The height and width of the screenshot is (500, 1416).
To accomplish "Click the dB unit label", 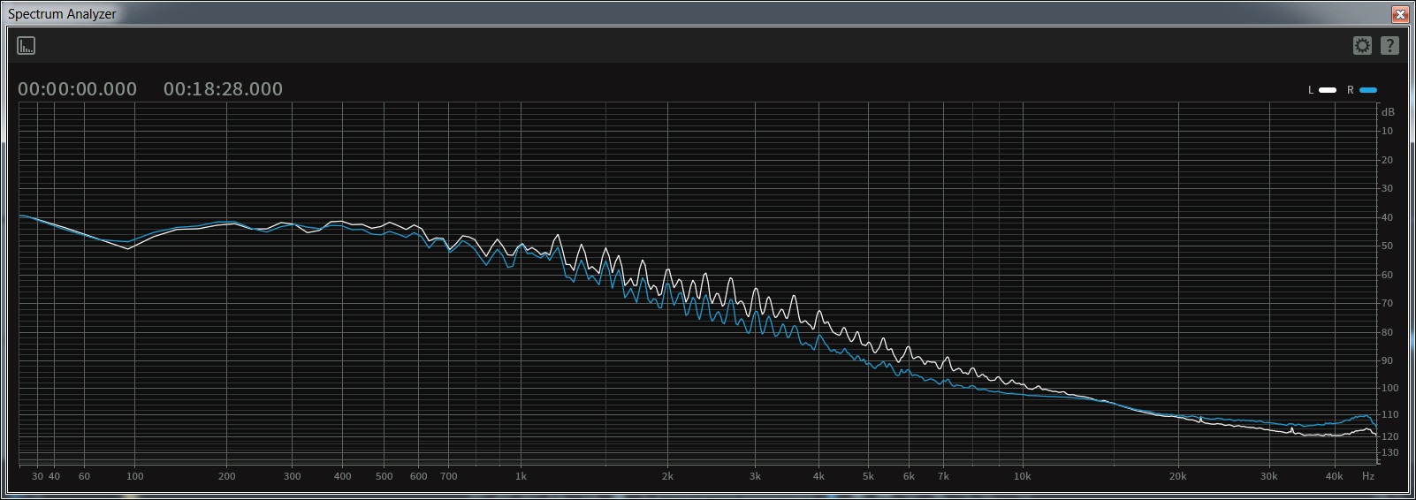I will pos(1388,112).
